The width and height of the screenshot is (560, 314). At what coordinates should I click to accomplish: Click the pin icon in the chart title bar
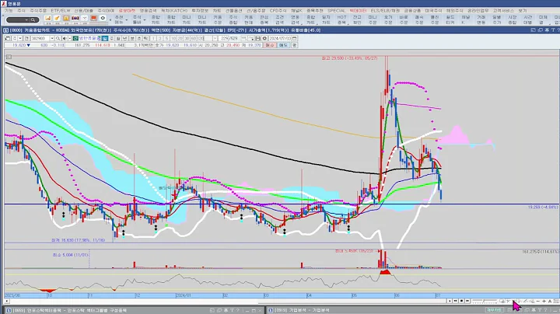tap(547, 30)
